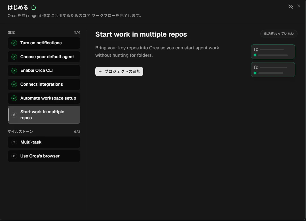
Task: Click the check icon beside Choose your default agent
Action: tap(14, 57)
